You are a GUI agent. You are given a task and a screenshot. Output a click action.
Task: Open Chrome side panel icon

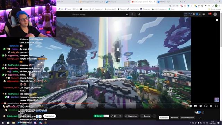pyautogui.click(x=213, y=6)
